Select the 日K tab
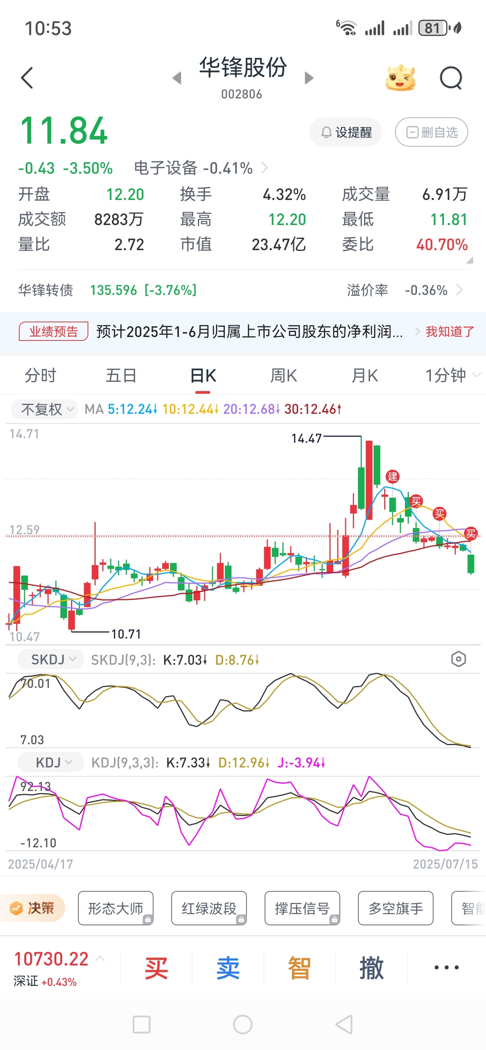This screenshot has height=1050, width=486. [x=203, y=375]
